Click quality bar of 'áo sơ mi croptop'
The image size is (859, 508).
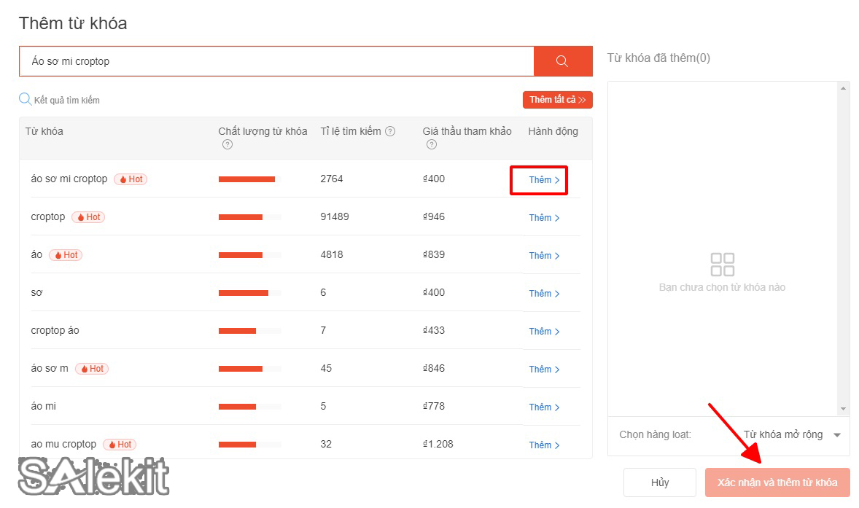click(x=246, y=179)
